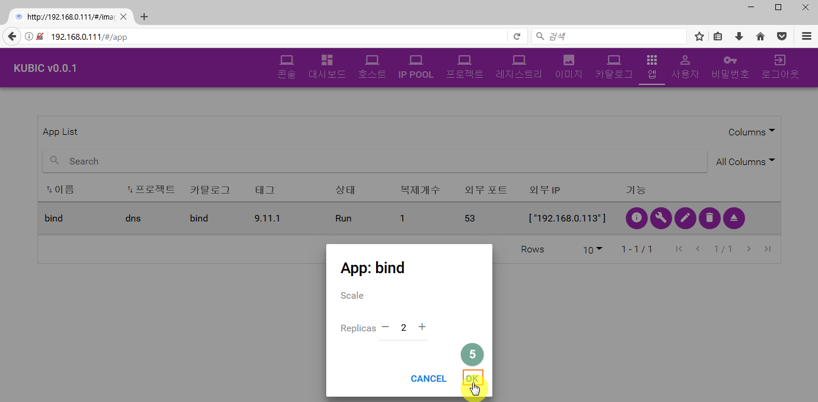Open a new browser tab

click(144, 17)
